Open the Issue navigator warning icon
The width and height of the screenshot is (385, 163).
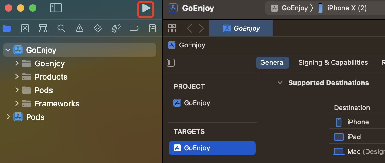tap(79, 29)
